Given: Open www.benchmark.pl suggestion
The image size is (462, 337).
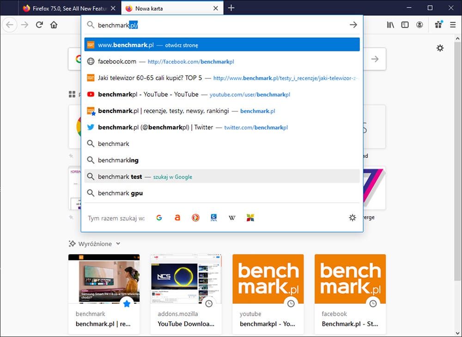Looking at the screenshot, I should [x=222, y=45].
